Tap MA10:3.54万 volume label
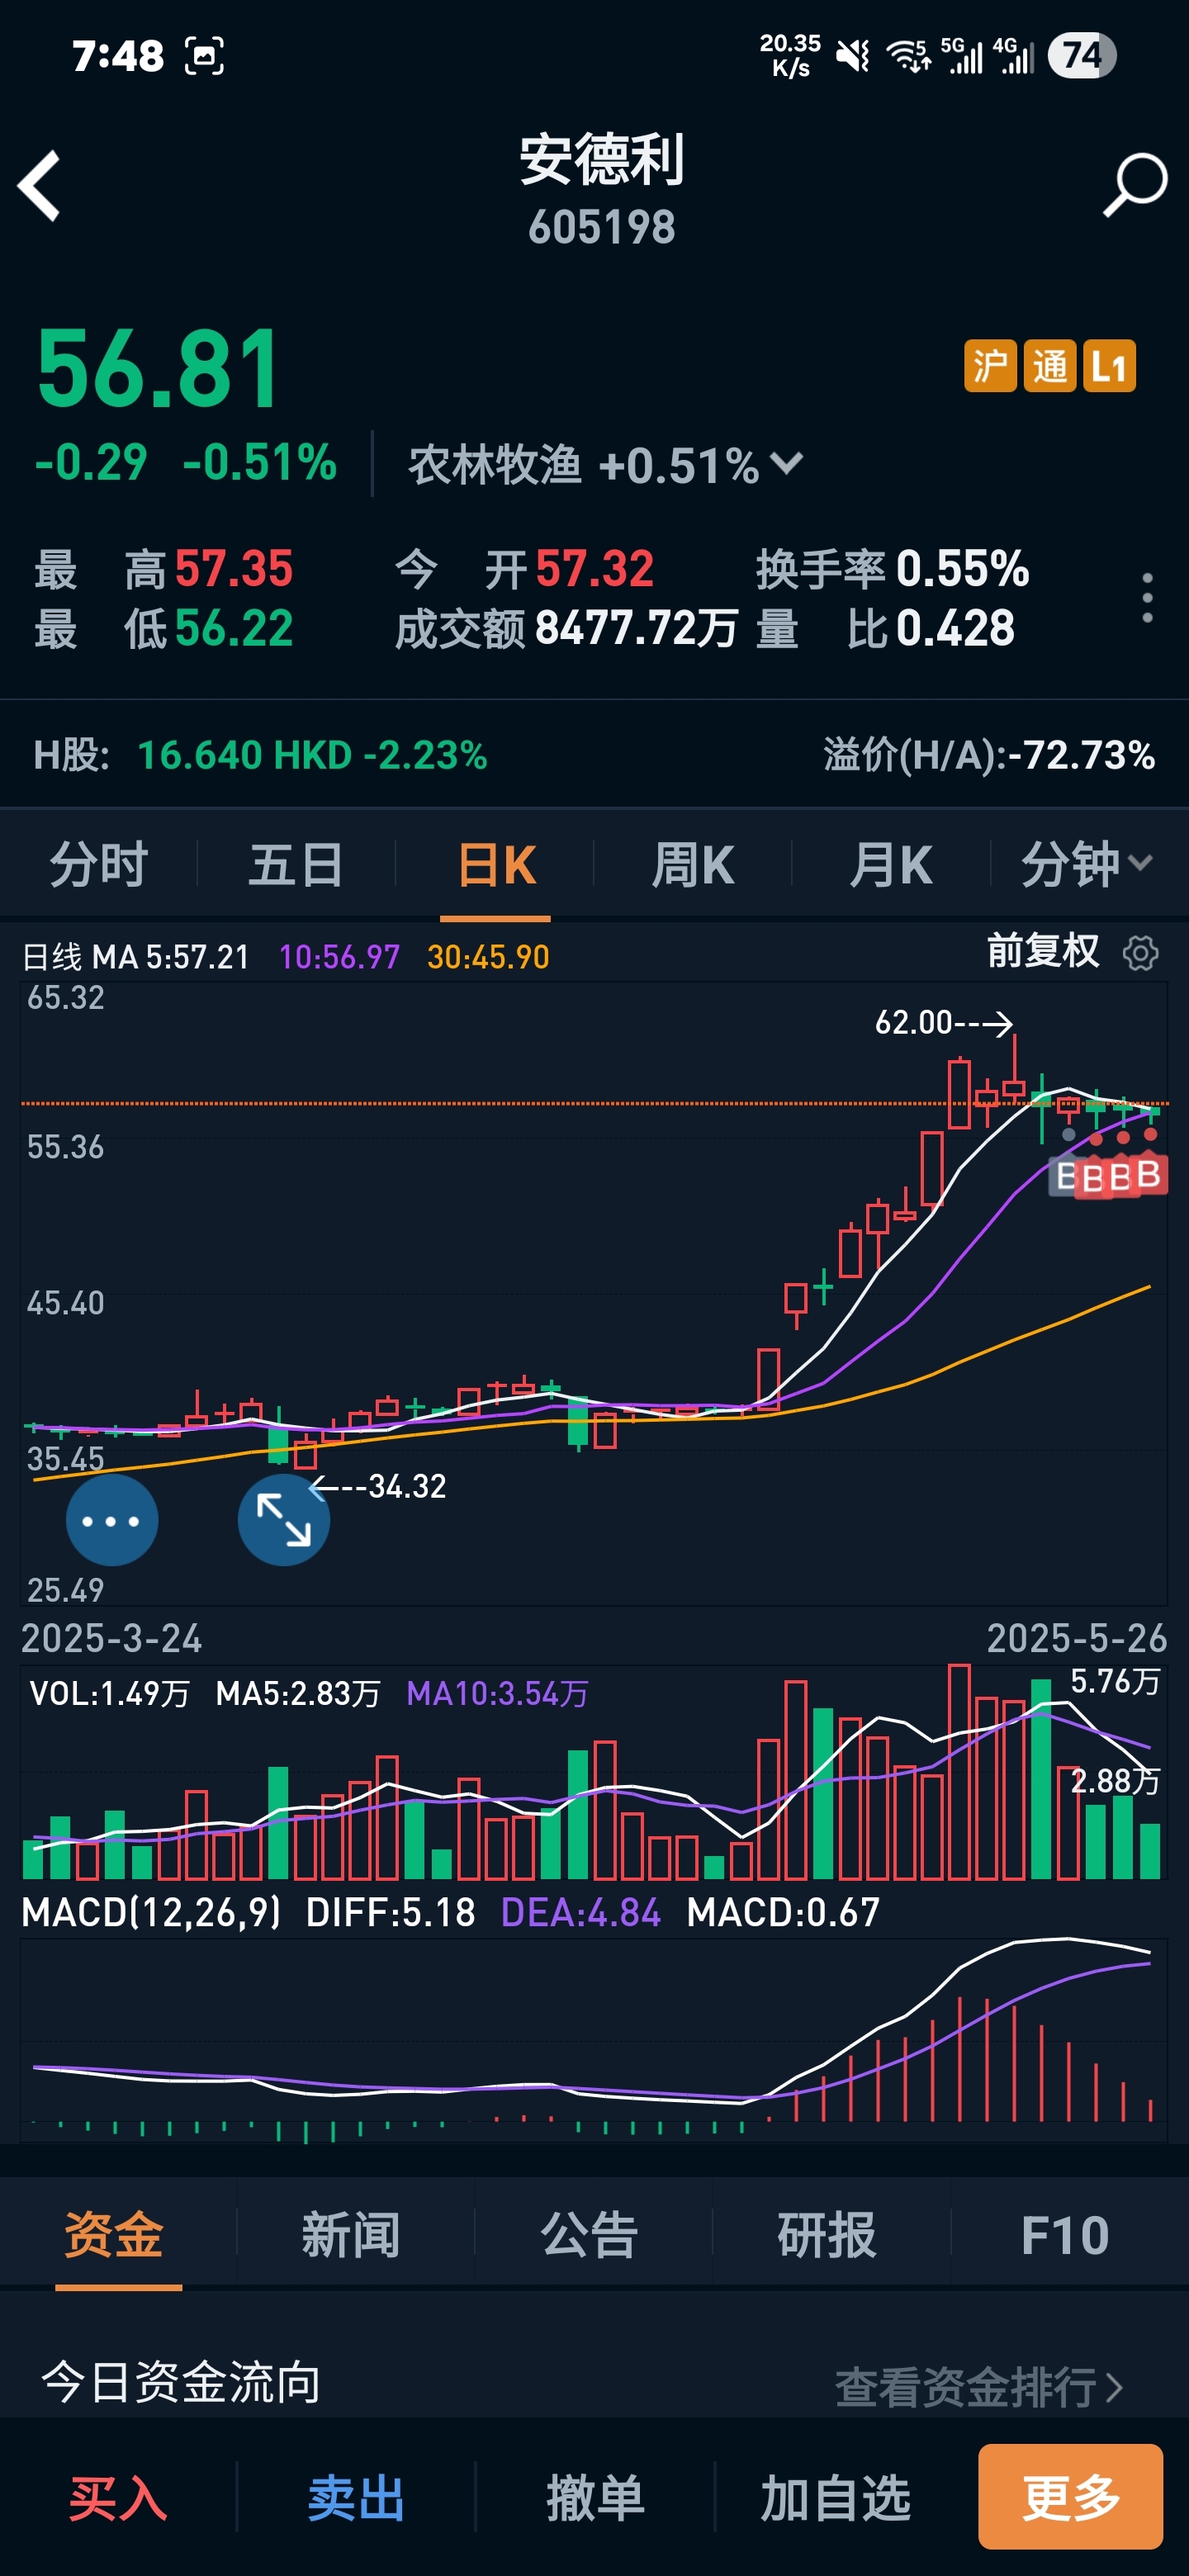The width and height of the screenshot is (1189, 2576). point(497,1693)
